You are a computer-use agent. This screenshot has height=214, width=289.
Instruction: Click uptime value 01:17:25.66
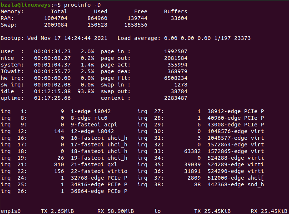pos(52,98)
